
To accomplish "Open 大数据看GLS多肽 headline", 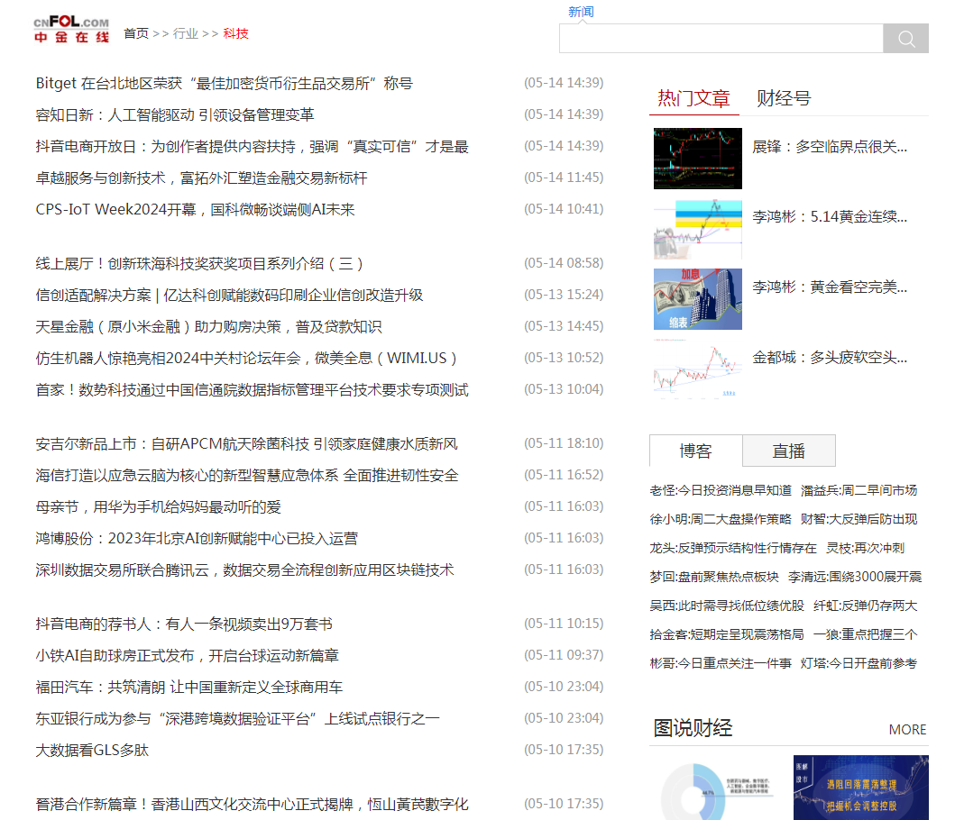I will point(92,751).
